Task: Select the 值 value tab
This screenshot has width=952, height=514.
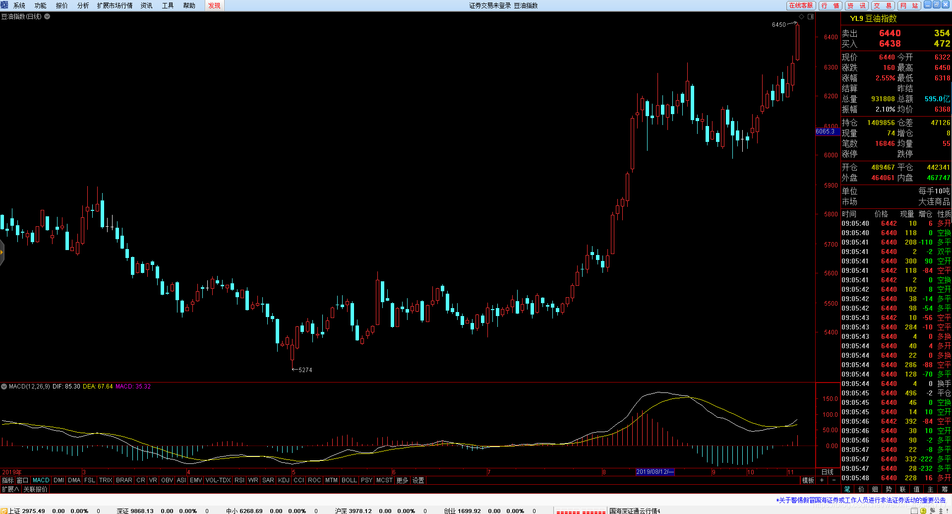Action: point(917,489)
